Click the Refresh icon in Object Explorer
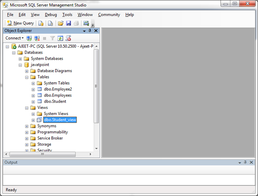This screenshot has width=258, height=196. 60,38
